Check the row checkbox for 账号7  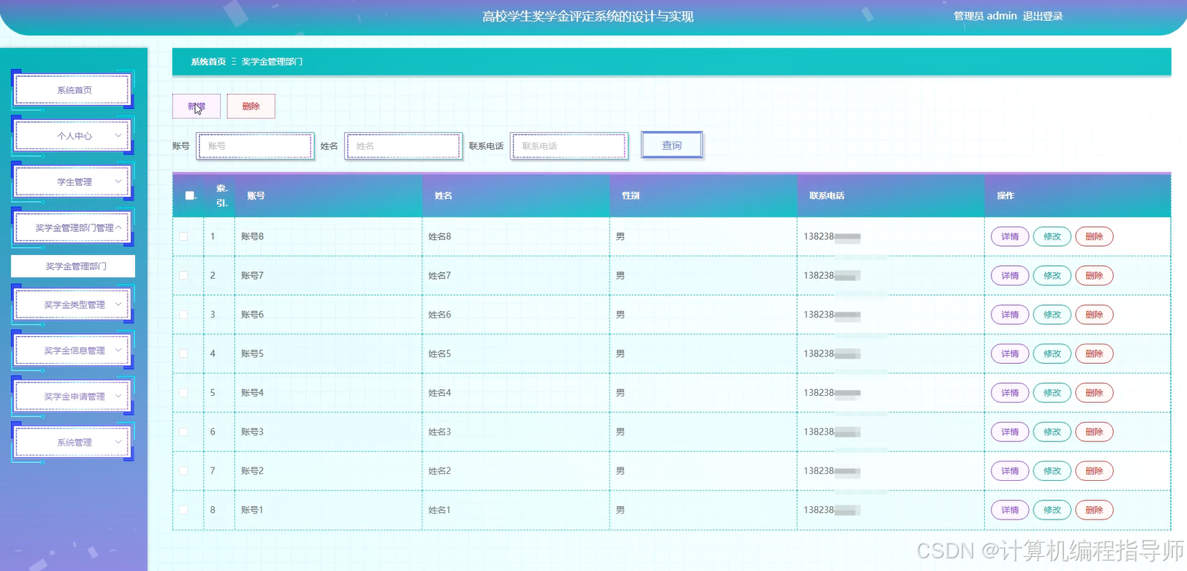point(184,276)
